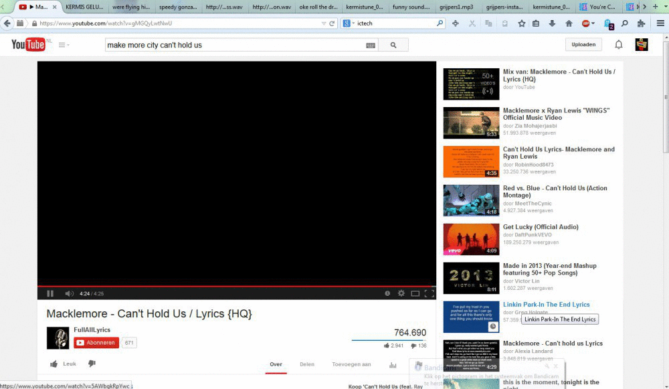Open YouTube guide menu dropdown
The height and width of the screenshot is (389, 669).
tap(64, 45)
